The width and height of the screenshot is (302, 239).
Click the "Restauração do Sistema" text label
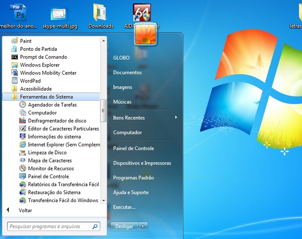coord(54,192)
